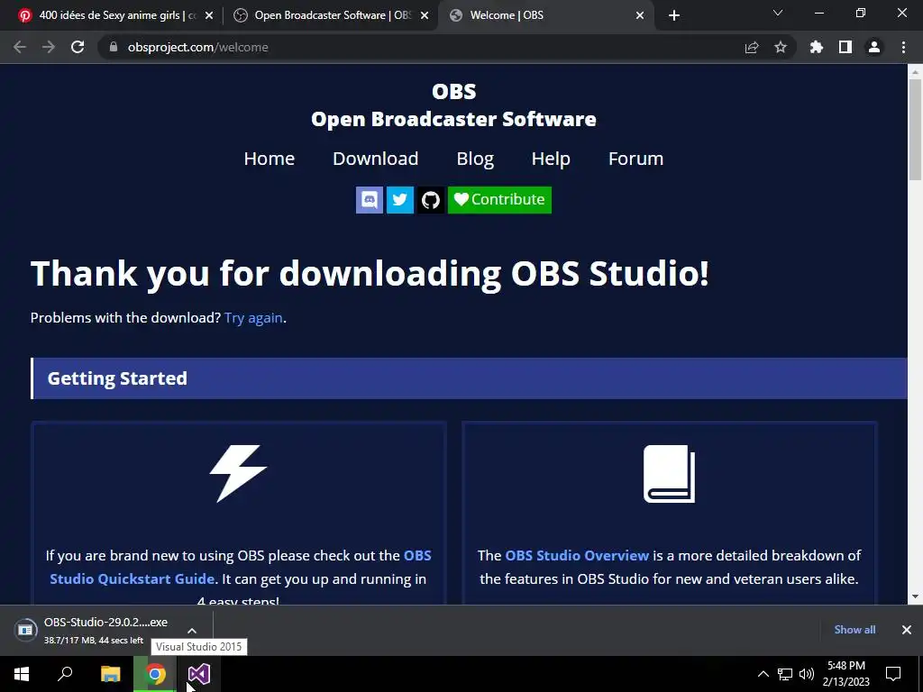Open the taskbar clock and date
923x692 pixels.
[x=845, y=674]
